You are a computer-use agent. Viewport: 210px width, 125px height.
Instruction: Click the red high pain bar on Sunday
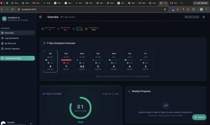[66, 60]
